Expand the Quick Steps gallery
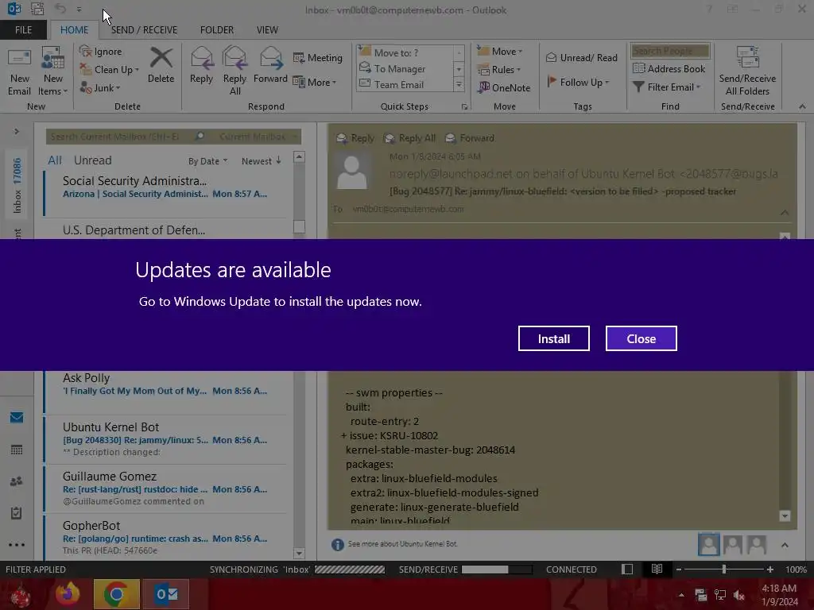 [459, 84]
